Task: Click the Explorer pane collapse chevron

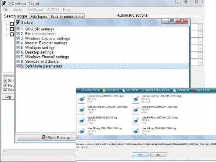Action: click(x=77, y=137)
